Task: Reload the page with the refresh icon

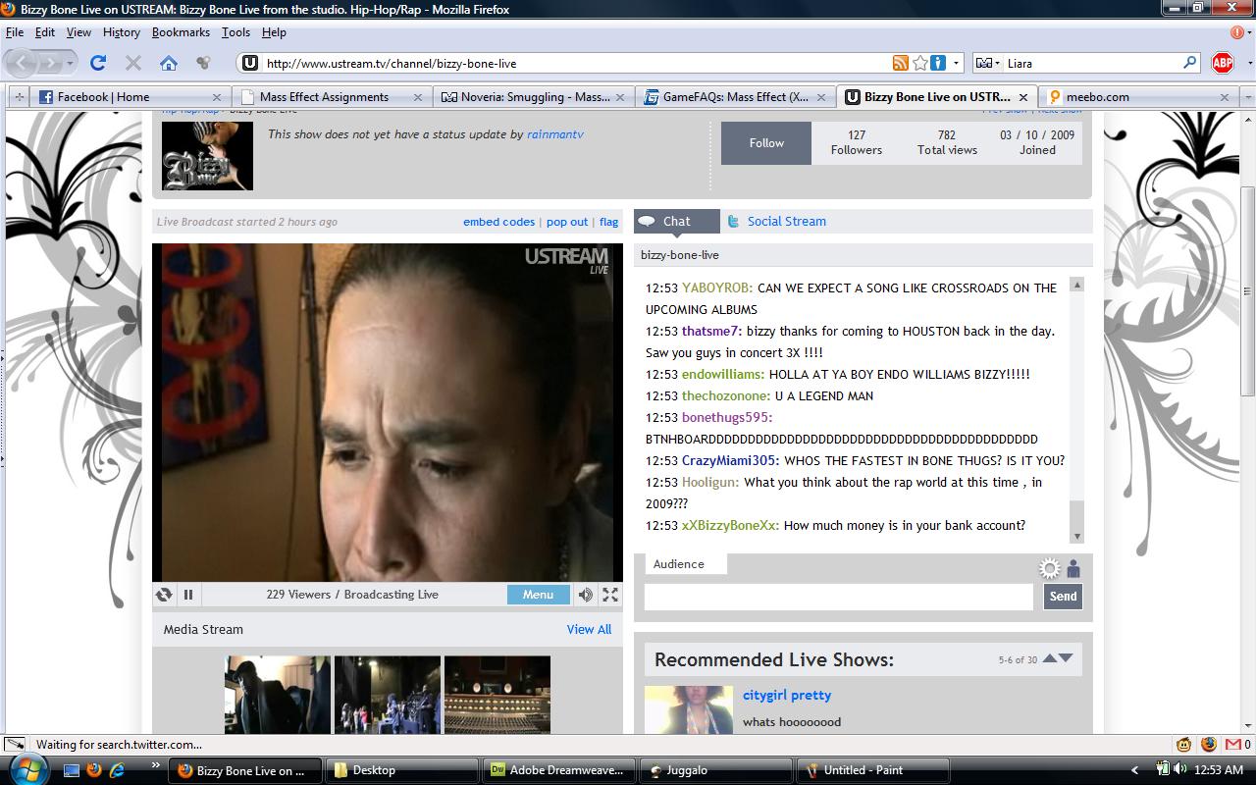Action: click(x=98, y=63)
